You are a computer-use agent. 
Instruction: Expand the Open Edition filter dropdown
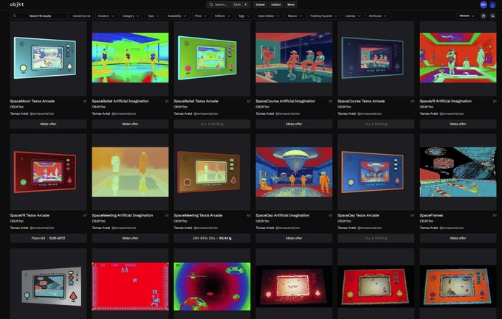[269, 15]
